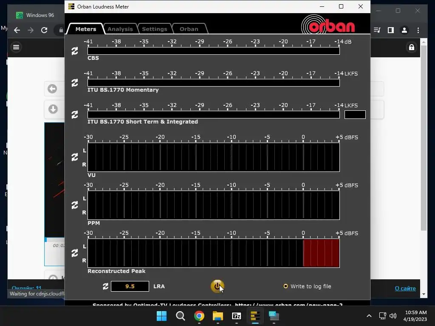Open Chrome from the taskbar
The width and height of the screenshot is (435, 326).
(199, 316)
